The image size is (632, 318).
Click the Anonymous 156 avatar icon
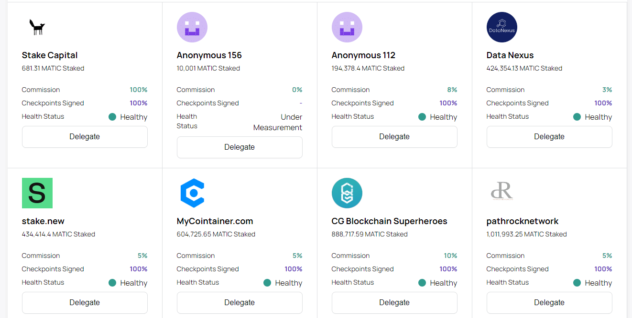pyautogui.click(x=192, y=27)
